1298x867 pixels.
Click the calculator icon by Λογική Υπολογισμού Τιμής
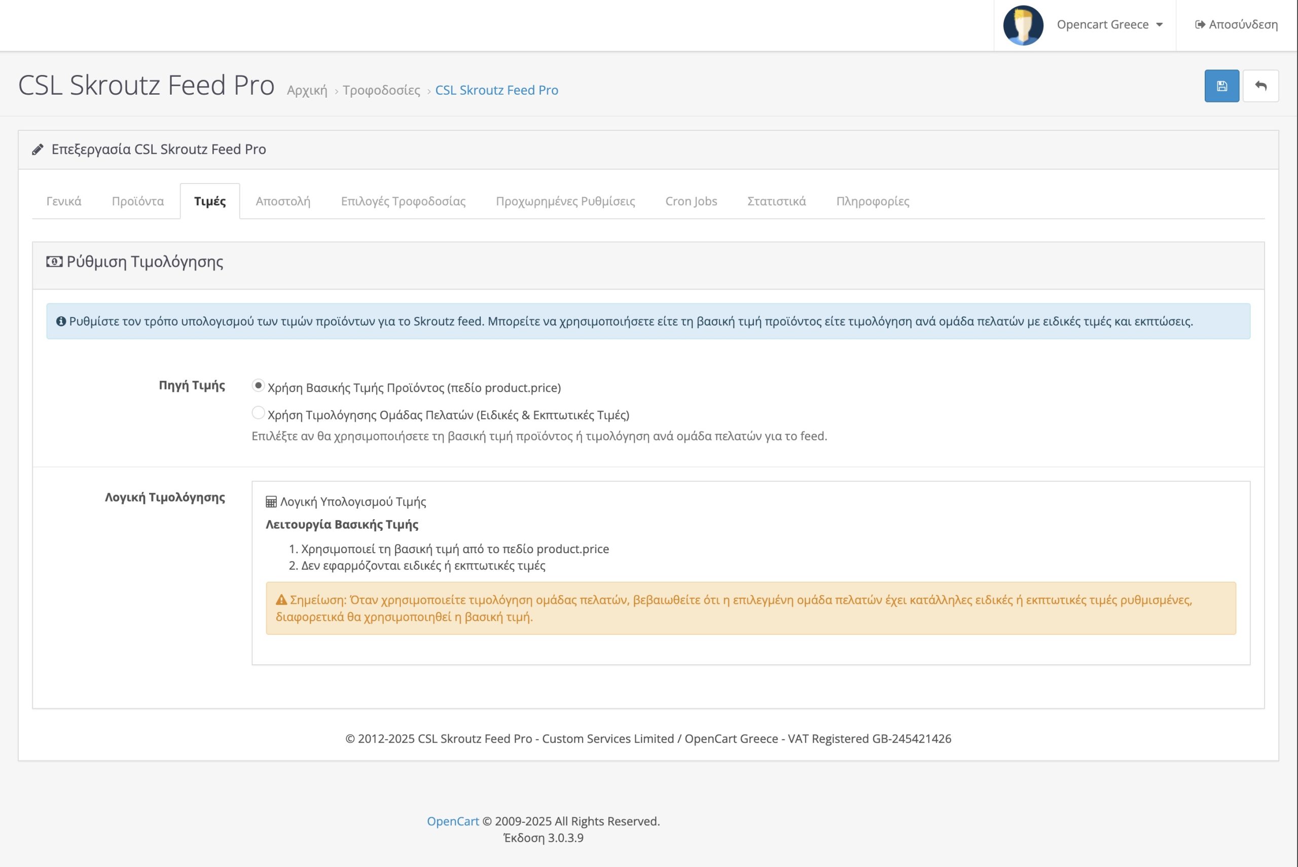pos(271,502)
